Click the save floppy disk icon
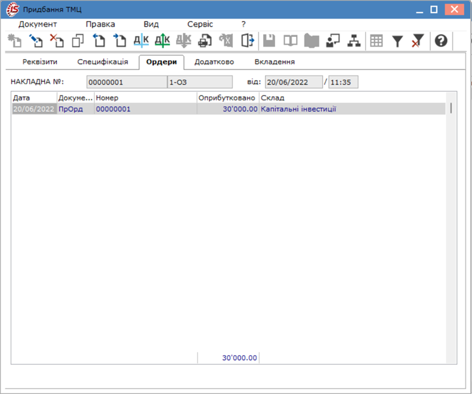The height and width of the screenshot is (394, 472). (269, 41)
